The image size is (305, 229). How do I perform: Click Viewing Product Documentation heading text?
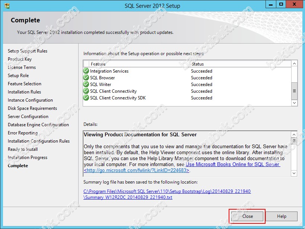tap(140, 135)
